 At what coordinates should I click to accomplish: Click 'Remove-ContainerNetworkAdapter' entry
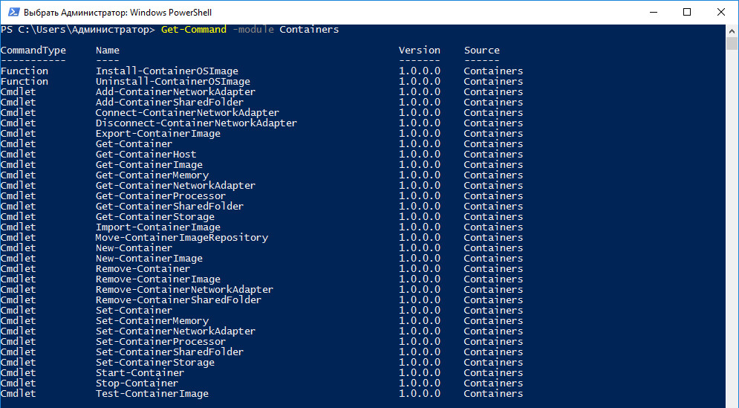pos(184,288)
